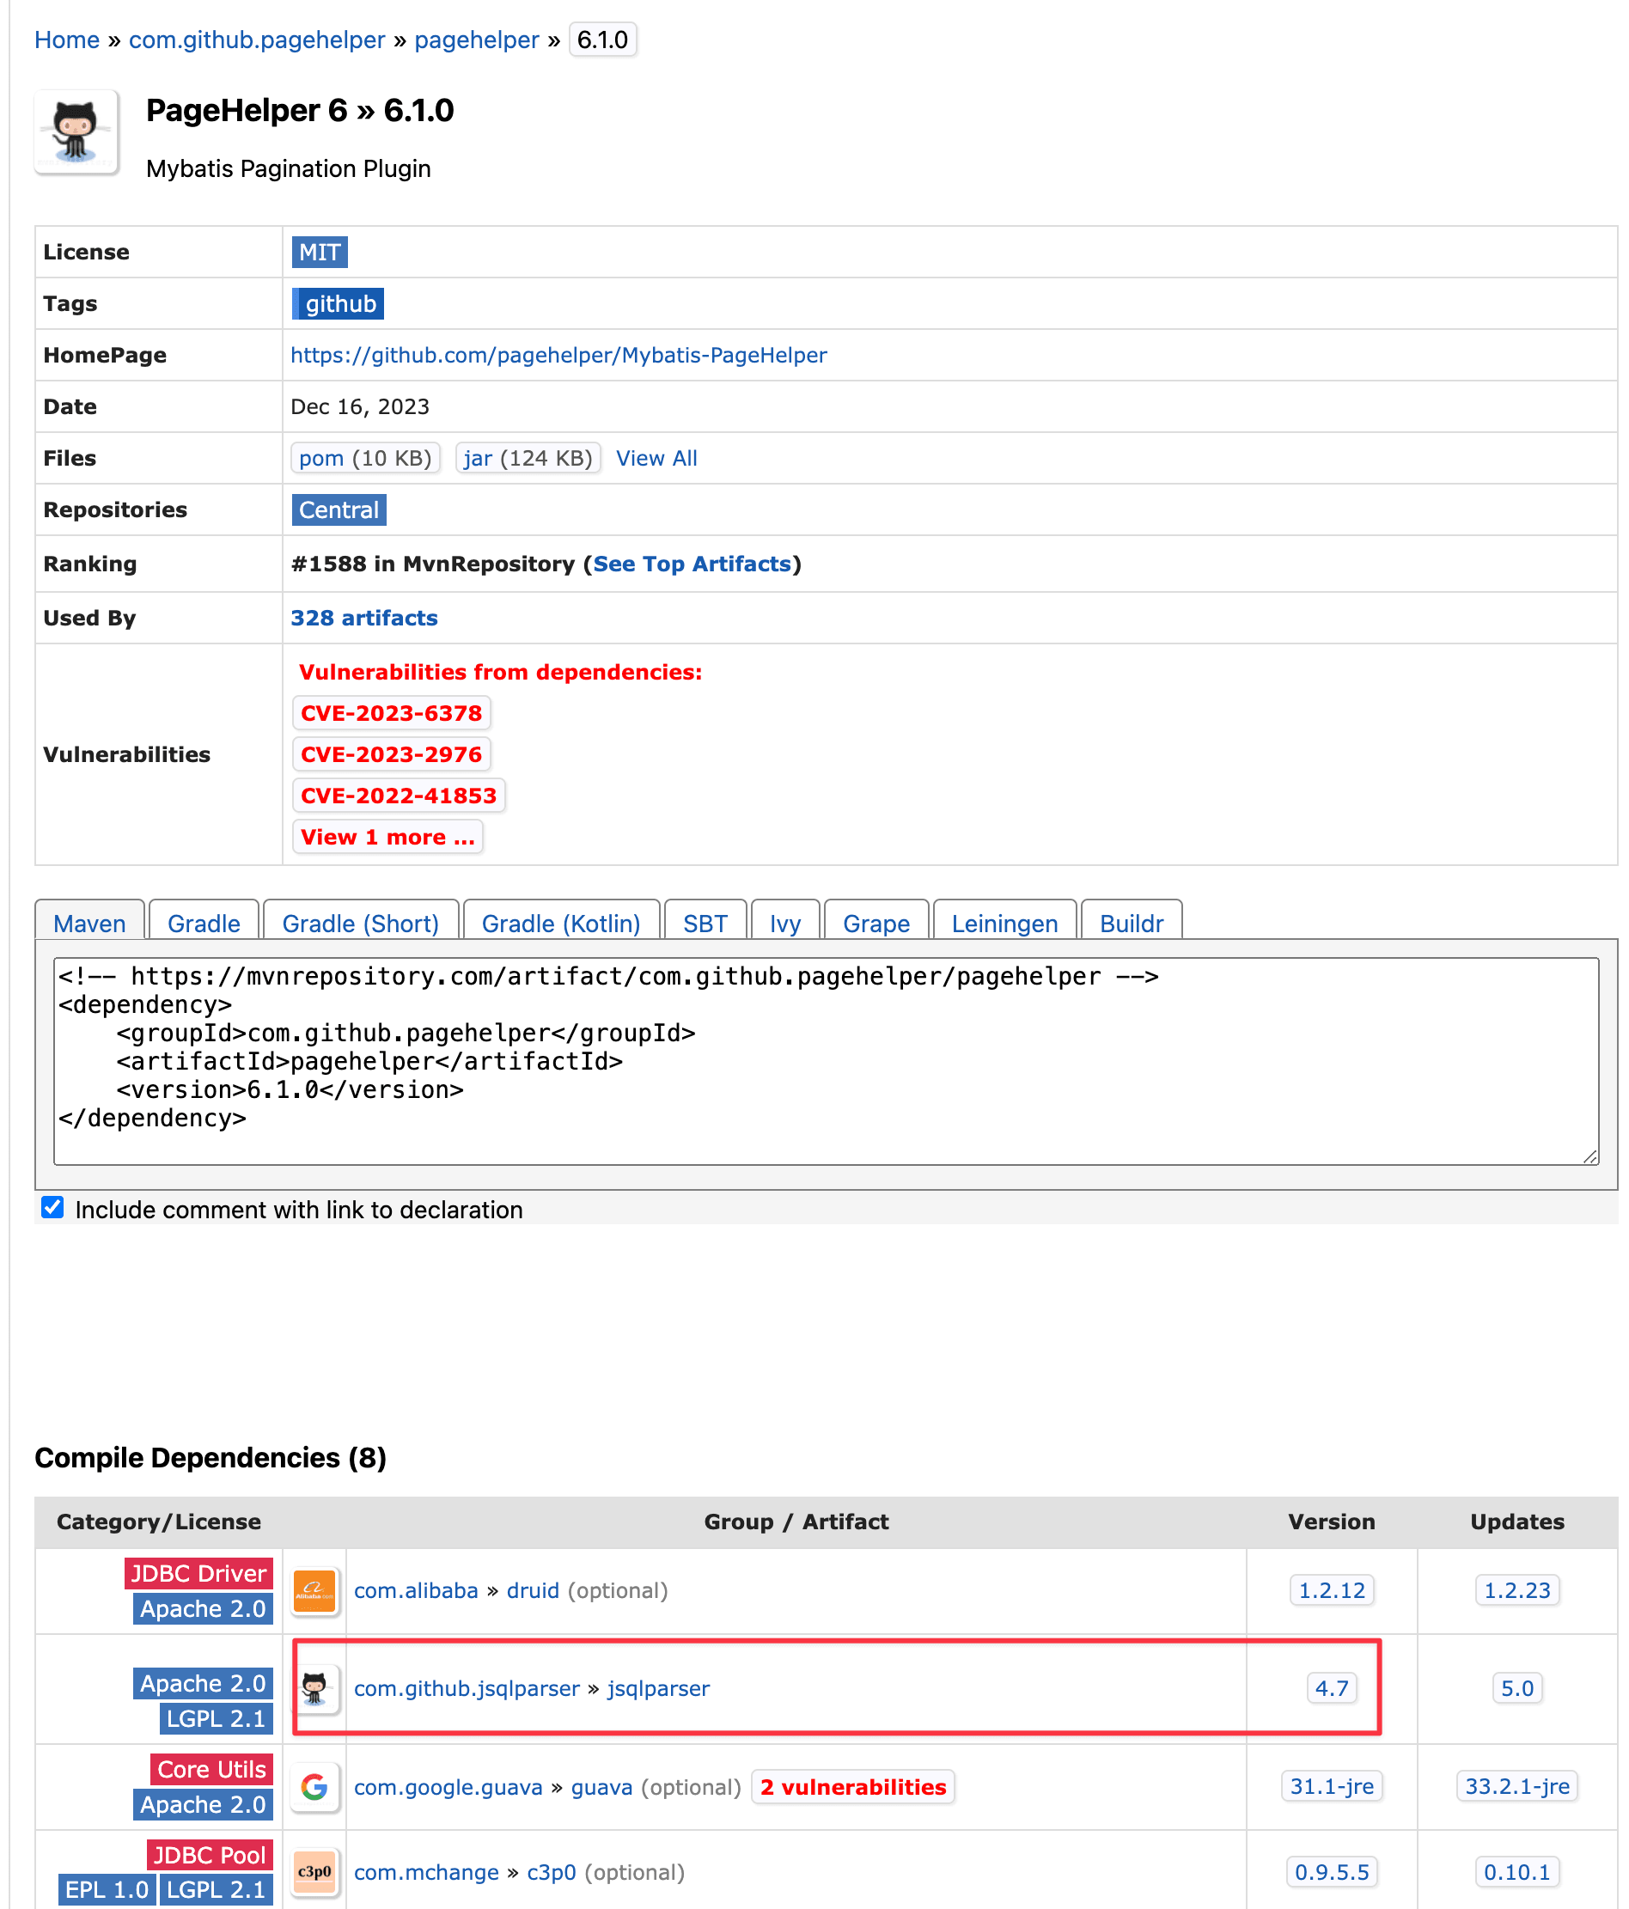
Task: Open the Mybatis-PageHelper homepage URL
Action: point(558,355)
